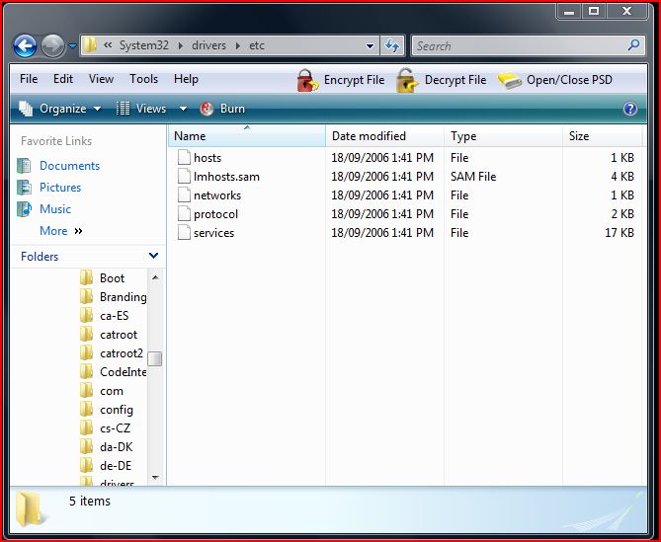This screenshot has width=661, height=542.
Task: Collapse the Folders pane chevron
Action: click(153, 256)
